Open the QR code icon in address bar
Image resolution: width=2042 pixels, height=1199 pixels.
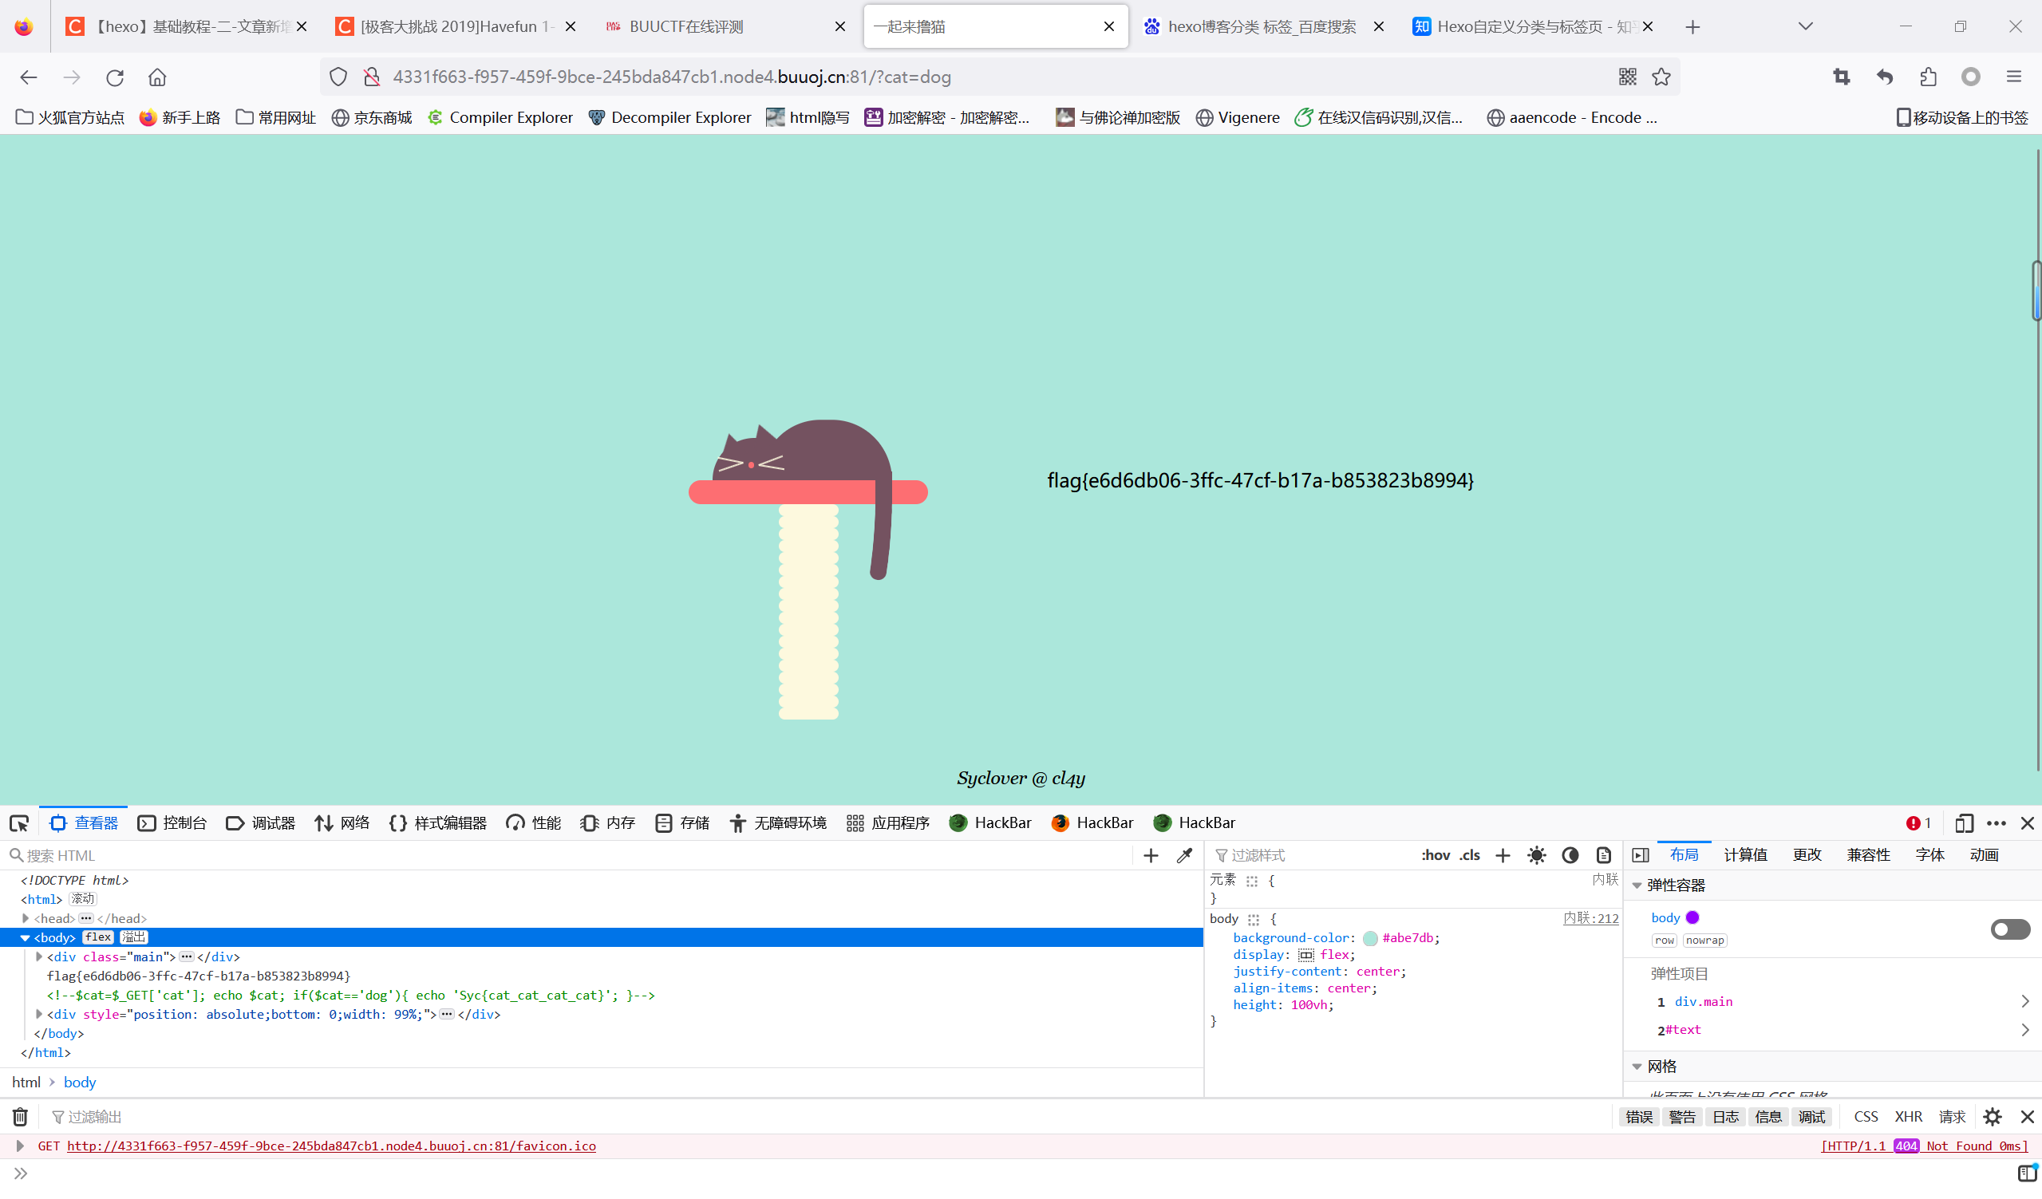click(1627, 77)
